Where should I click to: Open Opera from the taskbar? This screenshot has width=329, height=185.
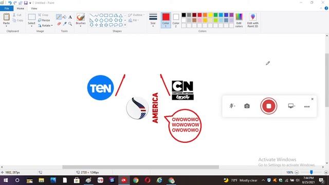[148, 180]
